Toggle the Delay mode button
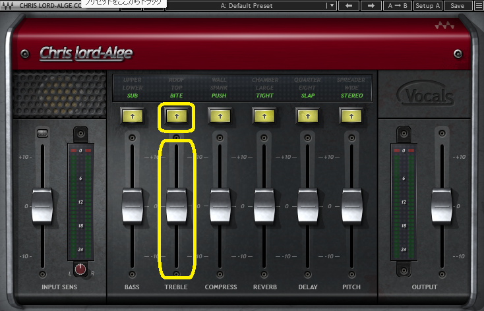484x311 pixels. pyautogui.click(x=308, y=116)
